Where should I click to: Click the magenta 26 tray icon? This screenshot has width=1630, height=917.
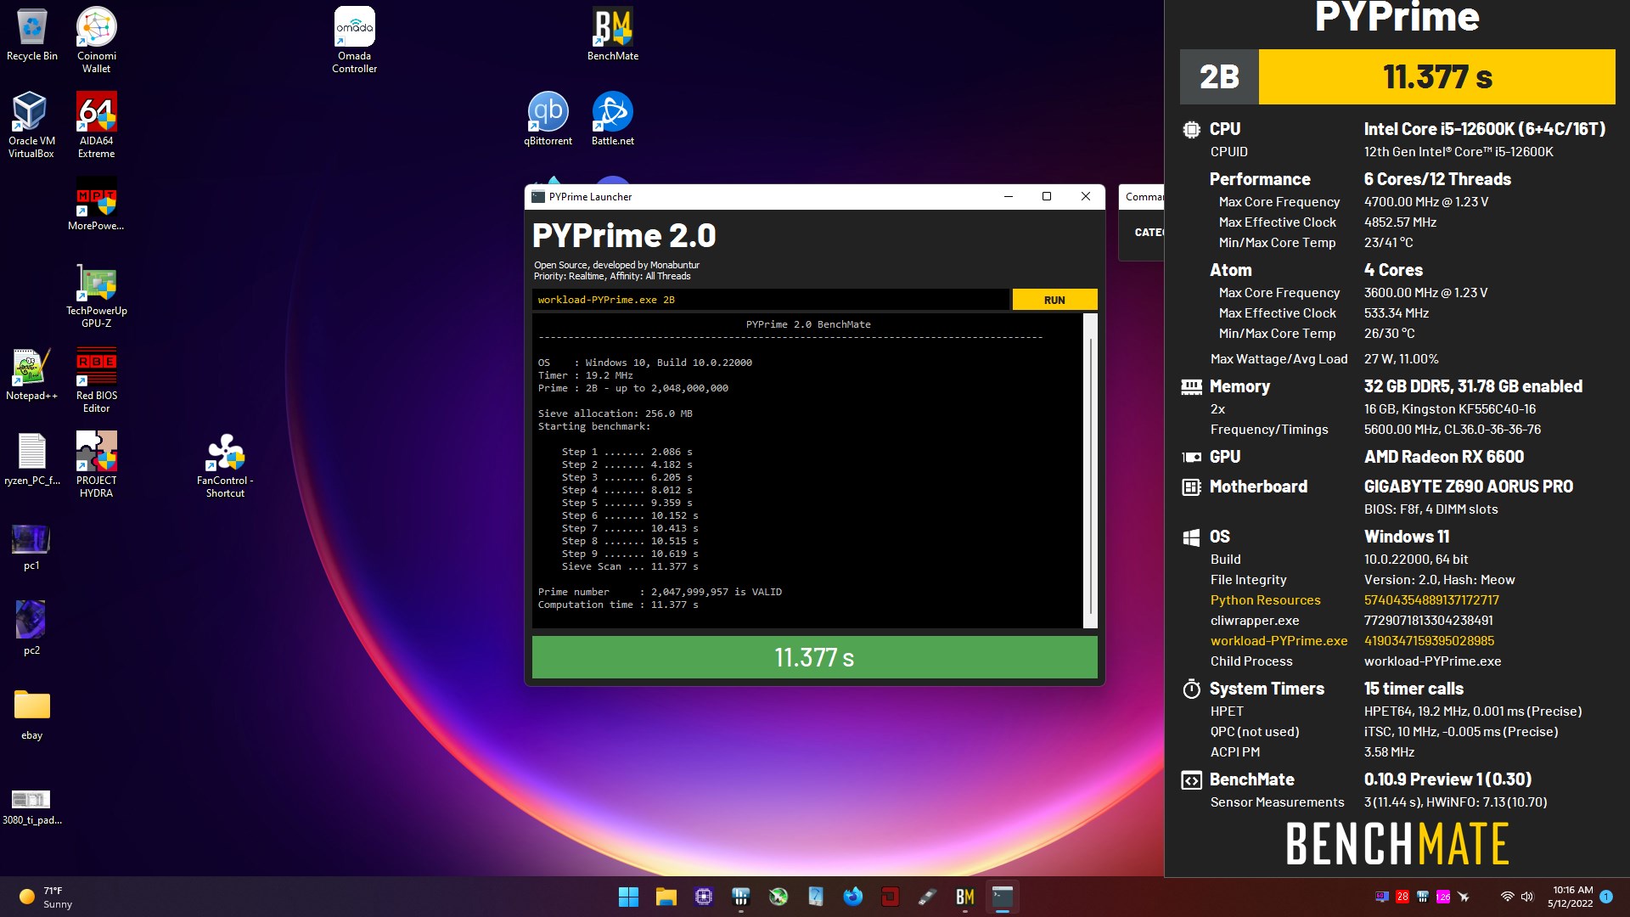(x=1443, y=897)
